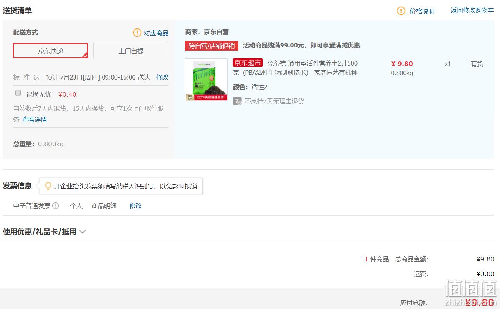Click 返回修改购物车 link
The image size is (500, 309).
coord(472,10)
